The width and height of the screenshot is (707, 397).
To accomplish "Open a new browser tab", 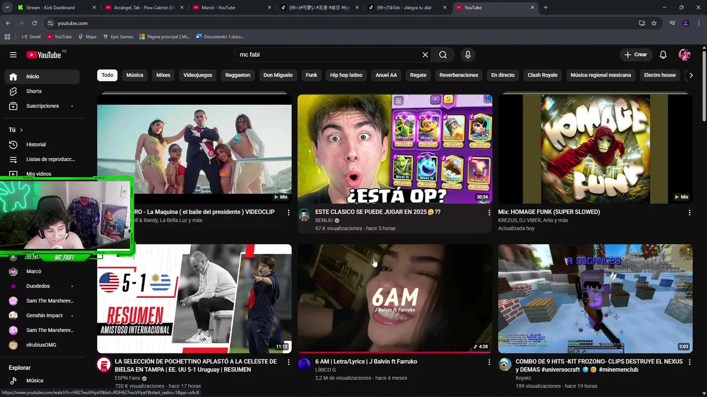I will 546,8.
